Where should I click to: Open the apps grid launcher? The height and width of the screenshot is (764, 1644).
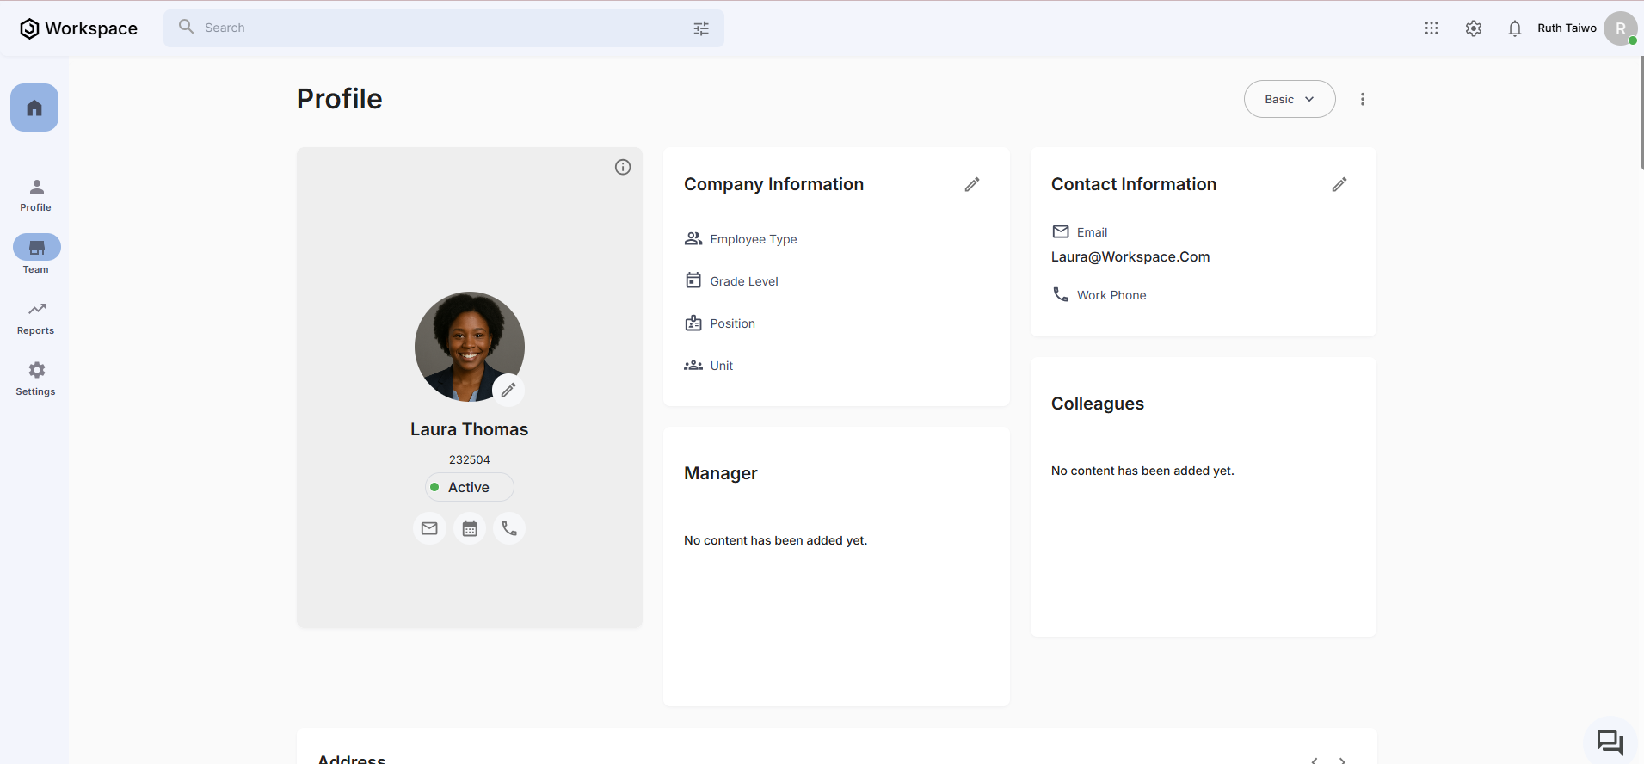tap(1432, 28)
